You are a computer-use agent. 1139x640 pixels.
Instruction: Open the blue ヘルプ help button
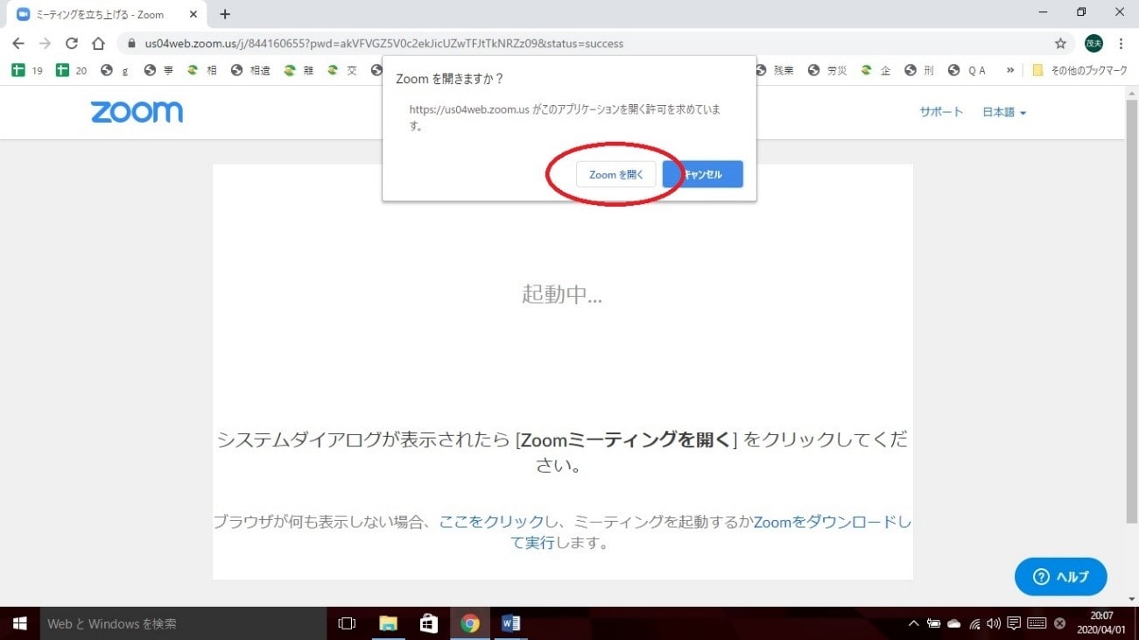tap(1061, 576)
